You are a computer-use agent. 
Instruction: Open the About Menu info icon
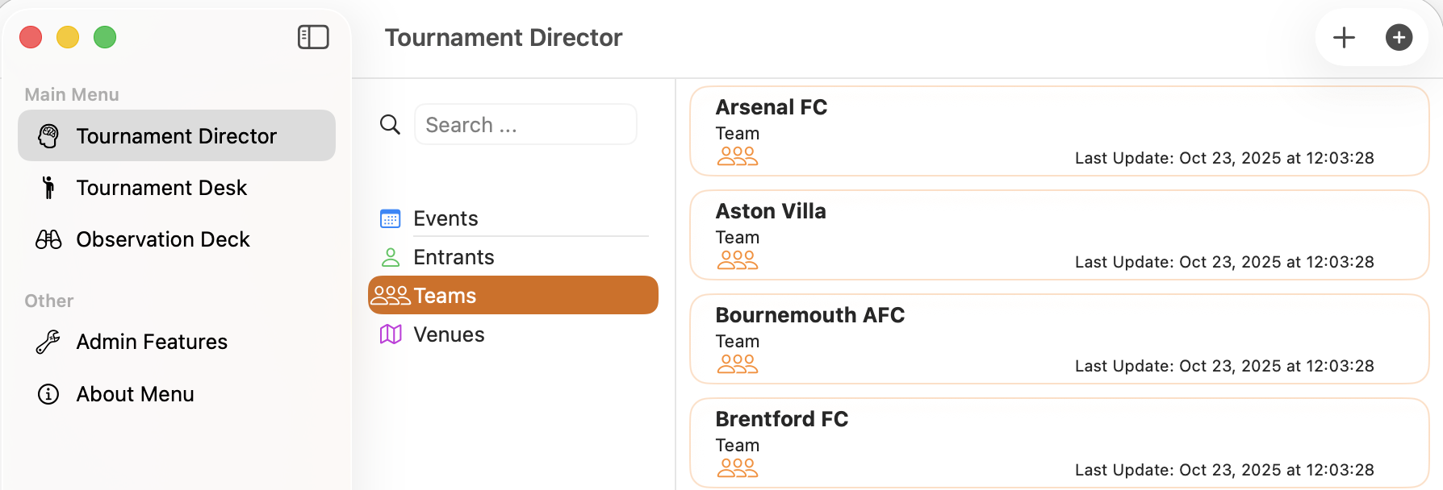(48, 394)
